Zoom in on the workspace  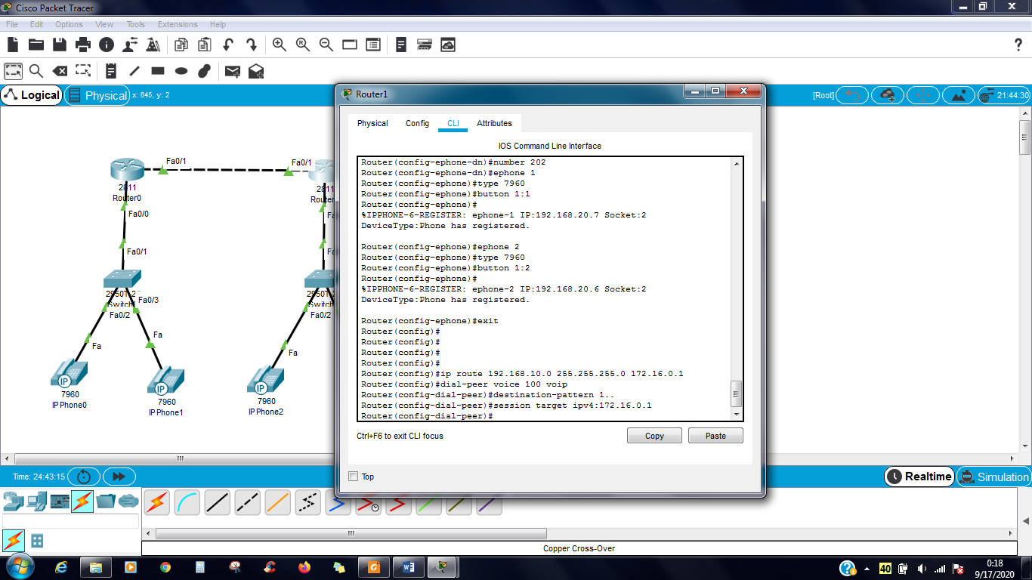280,45
